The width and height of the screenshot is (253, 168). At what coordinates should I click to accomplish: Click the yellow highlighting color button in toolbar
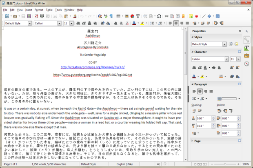142,23
